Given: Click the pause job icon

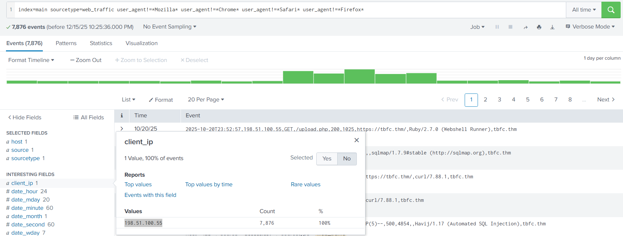Looking at the screenshot, I should [497, 27].
